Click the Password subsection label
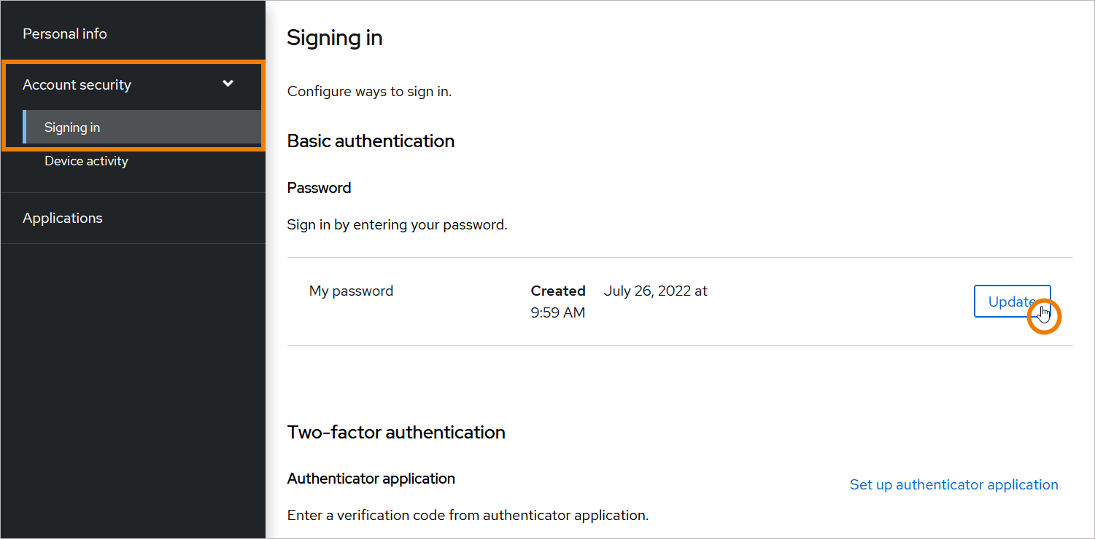The image size is (1095, 539). [x=319, y=187]
